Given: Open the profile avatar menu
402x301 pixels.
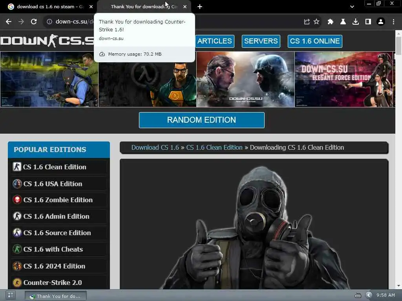Looking at the screenshot, I should click(381, 22).
